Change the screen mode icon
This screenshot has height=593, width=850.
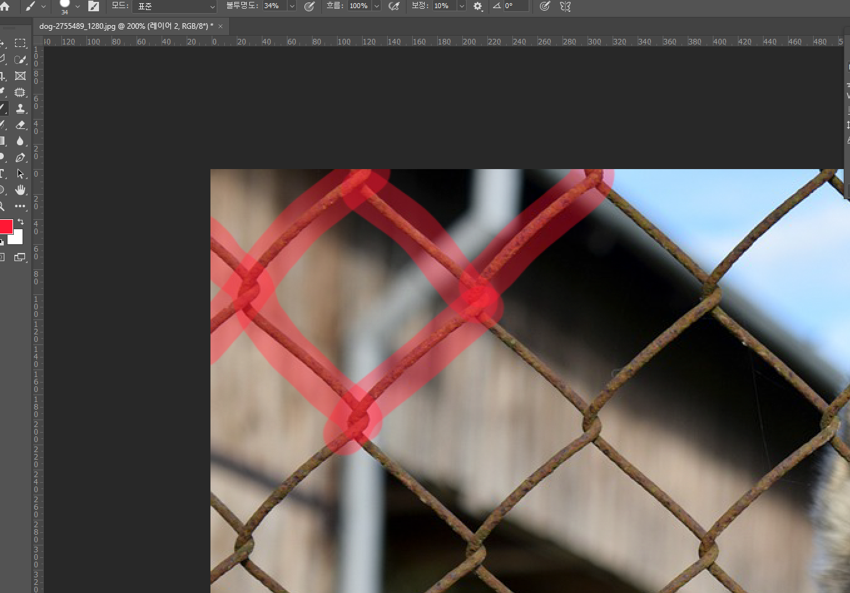coord(20,257)
